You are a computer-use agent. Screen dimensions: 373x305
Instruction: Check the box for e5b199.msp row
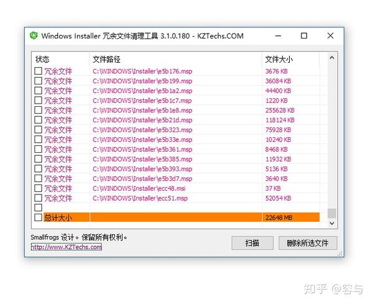pos(38,81)
